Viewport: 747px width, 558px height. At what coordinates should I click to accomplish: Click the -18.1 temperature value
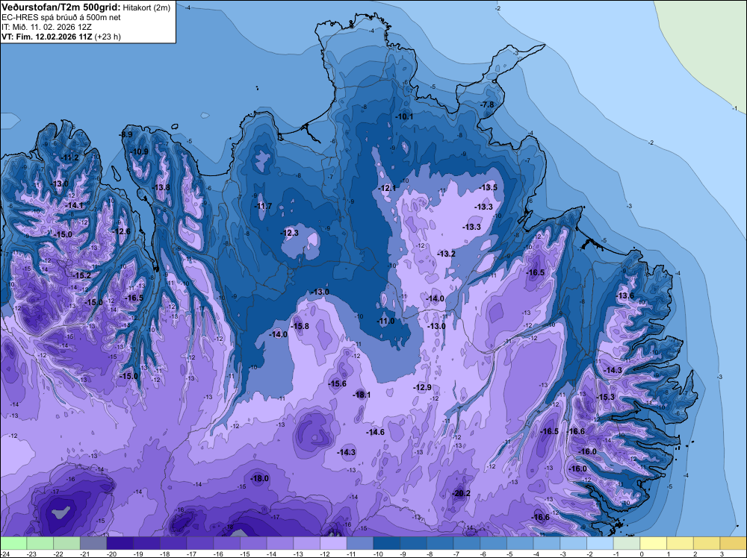click(362, 395)
